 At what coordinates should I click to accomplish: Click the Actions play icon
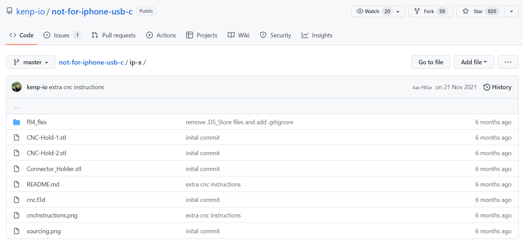point(149,35)
